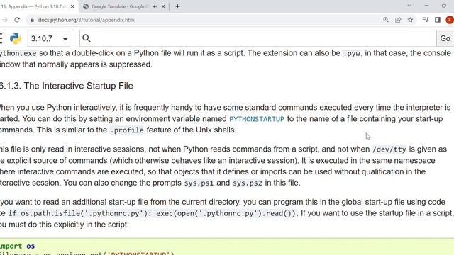Click the import os code line
The height and width of the screenshot is (255, 454).
[x=17, y=246]
